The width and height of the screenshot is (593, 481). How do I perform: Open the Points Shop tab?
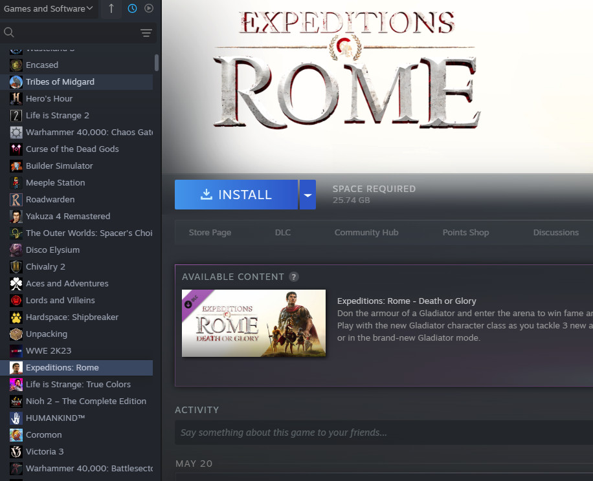465,233
